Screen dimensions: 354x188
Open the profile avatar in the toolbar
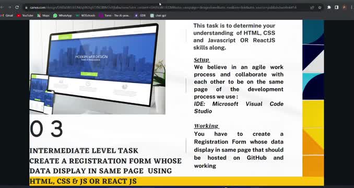pos(344,7)
